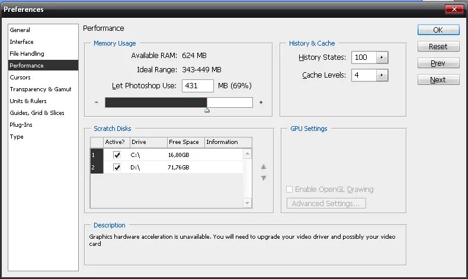Select scratch disk row number 2
Image resolution: width=468 pixels, height=279 pixels.
click(97, 168)
